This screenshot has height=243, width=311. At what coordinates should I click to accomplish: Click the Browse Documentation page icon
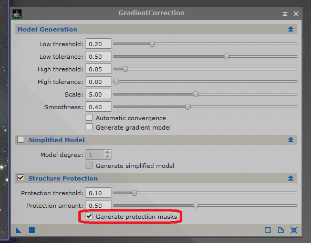point(281,230)
